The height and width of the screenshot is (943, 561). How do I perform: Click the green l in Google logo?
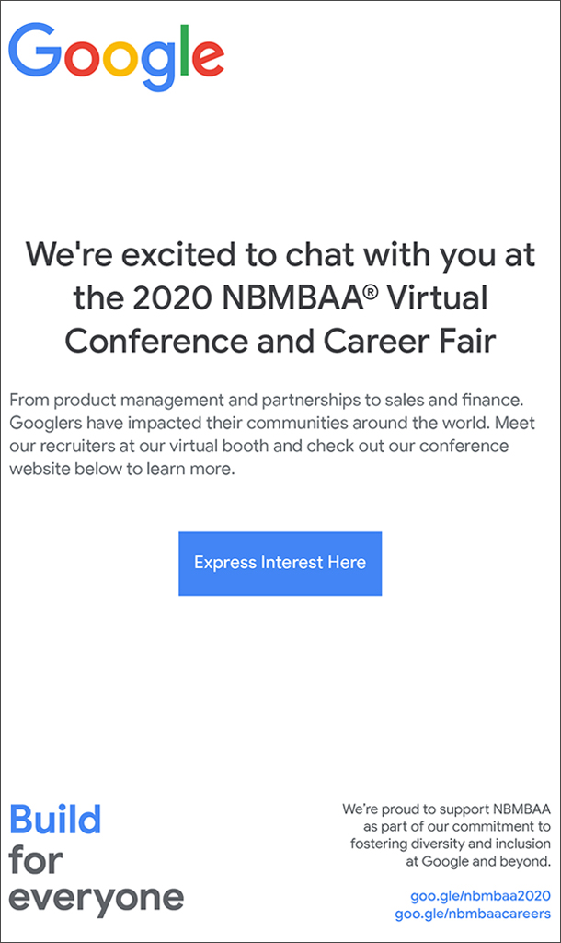[x=185, y=50]
